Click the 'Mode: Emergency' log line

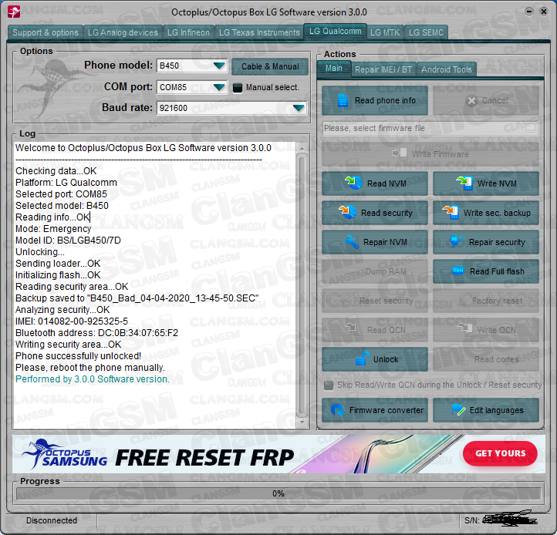click(x=53, y=229)
